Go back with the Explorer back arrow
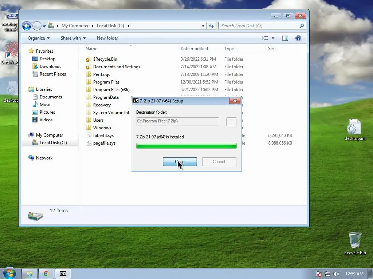Screen dimensions: 373x279 [27, 26]
